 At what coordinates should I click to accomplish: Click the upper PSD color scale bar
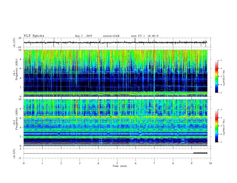pyautogui.click(x=217, y=77)
